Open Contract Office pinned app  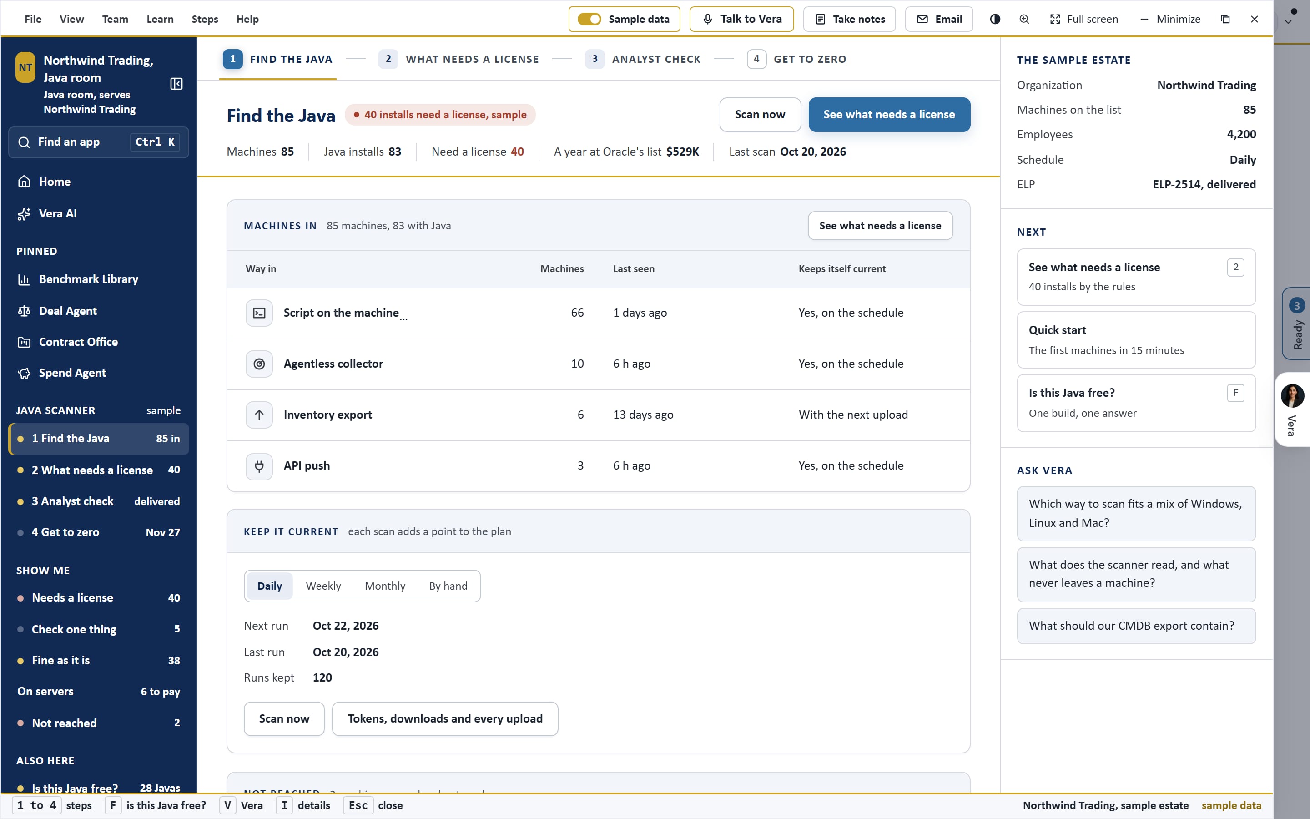click(99, 342)
